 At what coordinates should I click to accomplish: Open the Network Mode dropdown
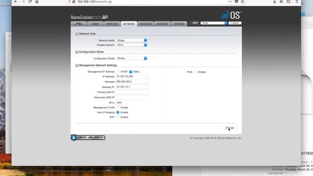(132, 40)
